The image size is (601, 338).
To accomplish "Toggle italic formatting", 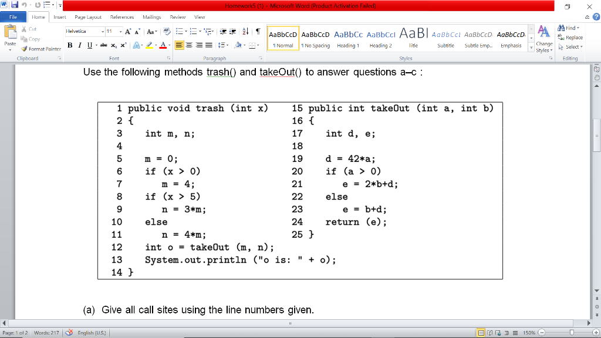I will click(x=79, y=45).
